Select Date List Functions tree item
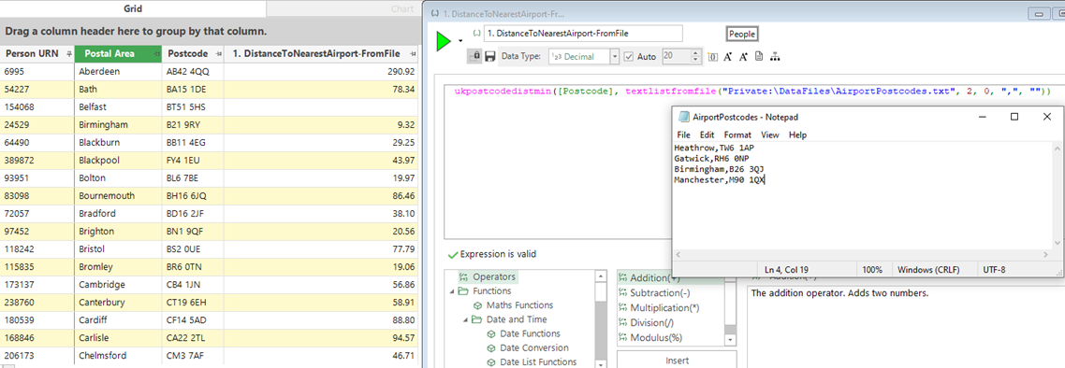1065x368 pixels. pyautogui.click(x=538, y=361)
